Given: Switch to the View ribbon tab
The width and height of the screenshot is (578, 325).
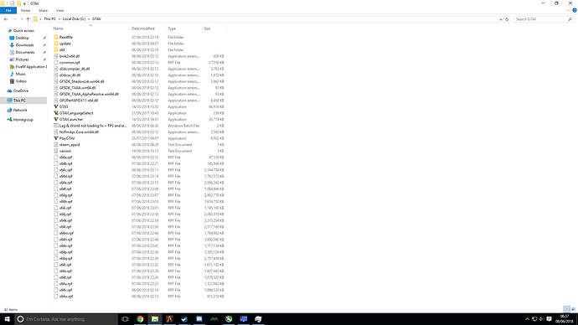Looking at the screenshot, I should (59, 10).
